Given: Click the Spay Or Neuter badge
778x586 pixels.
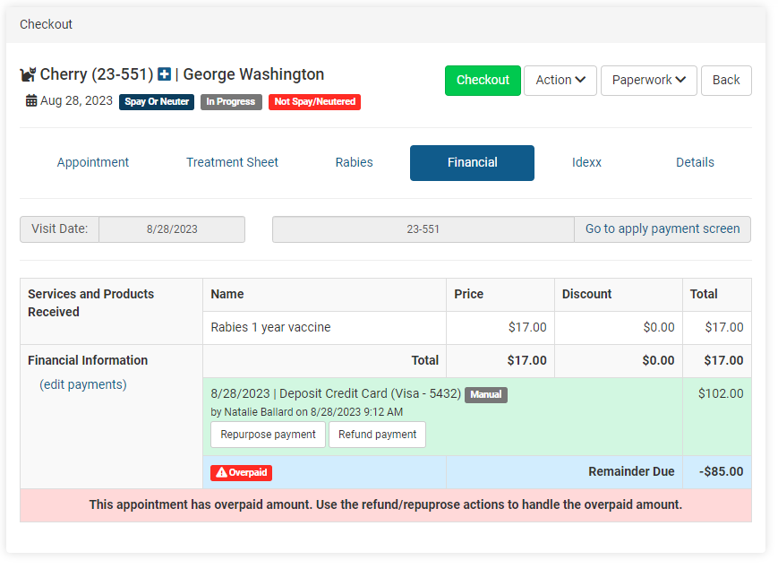Looking at the screenshot, I should pyautogui.click(x=157, y=102).
